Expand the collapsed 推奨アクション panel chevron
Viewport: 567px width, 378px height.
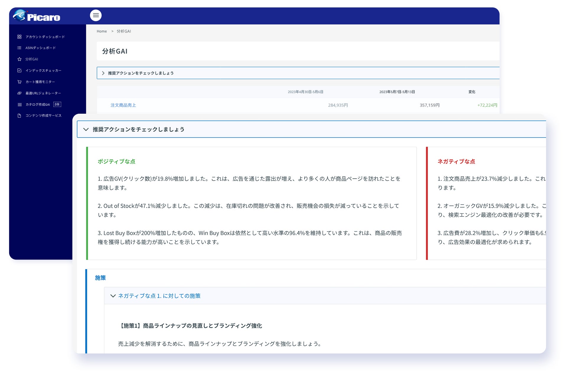point(103,73)
